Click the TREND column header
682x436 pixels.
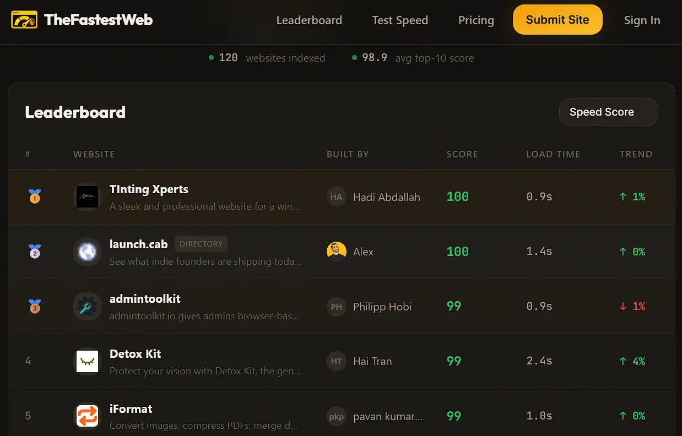pyautogui.click(x=636, y=154)
